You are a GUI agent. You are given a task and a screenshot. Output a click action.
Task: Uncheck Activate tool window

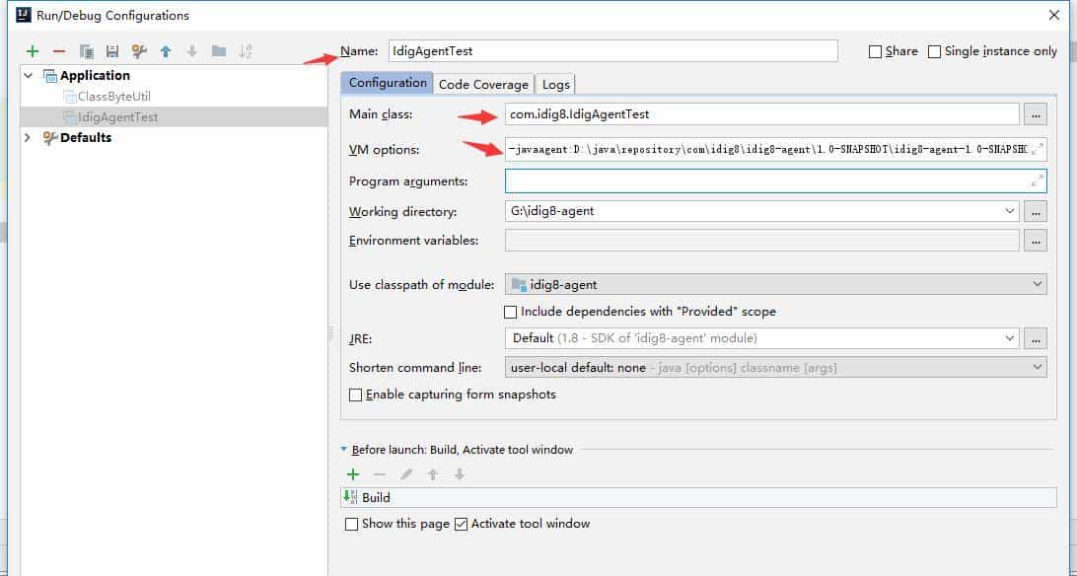coord(461,525)
